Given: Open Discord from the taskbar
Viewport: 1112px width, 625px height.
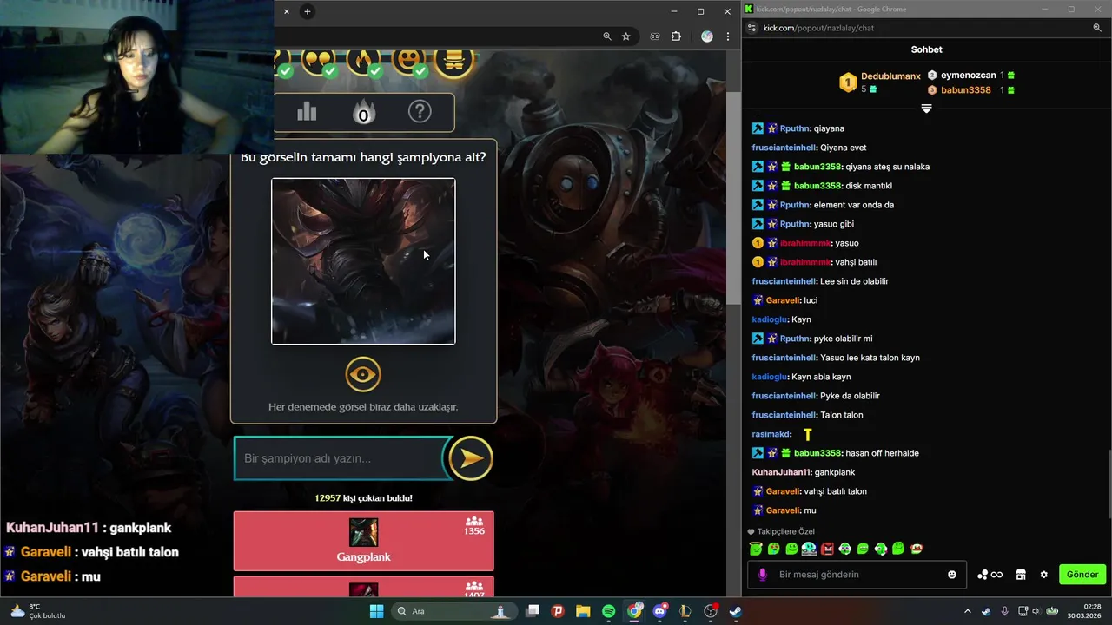Looking at the screenshot, I should coord(660,611).
